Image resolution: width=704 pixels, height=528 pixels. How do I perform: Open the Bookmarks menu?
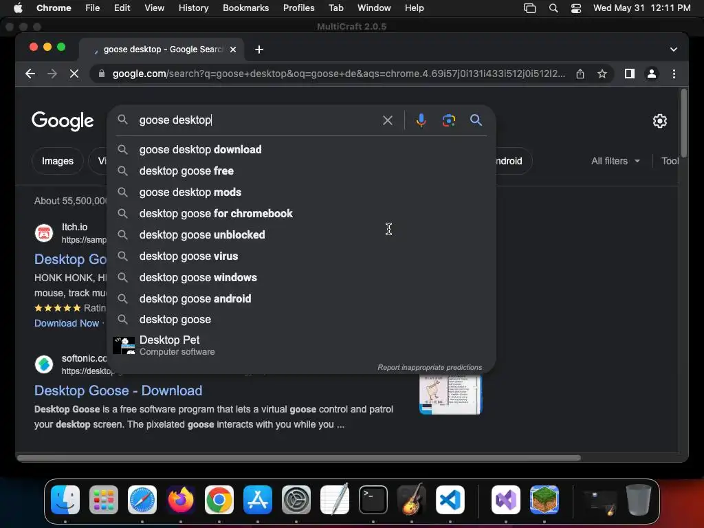(245, 8)
